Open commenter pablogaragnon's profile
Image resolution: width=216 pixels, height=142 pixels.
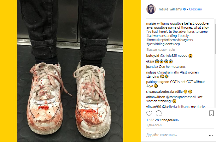pos(158,82)
